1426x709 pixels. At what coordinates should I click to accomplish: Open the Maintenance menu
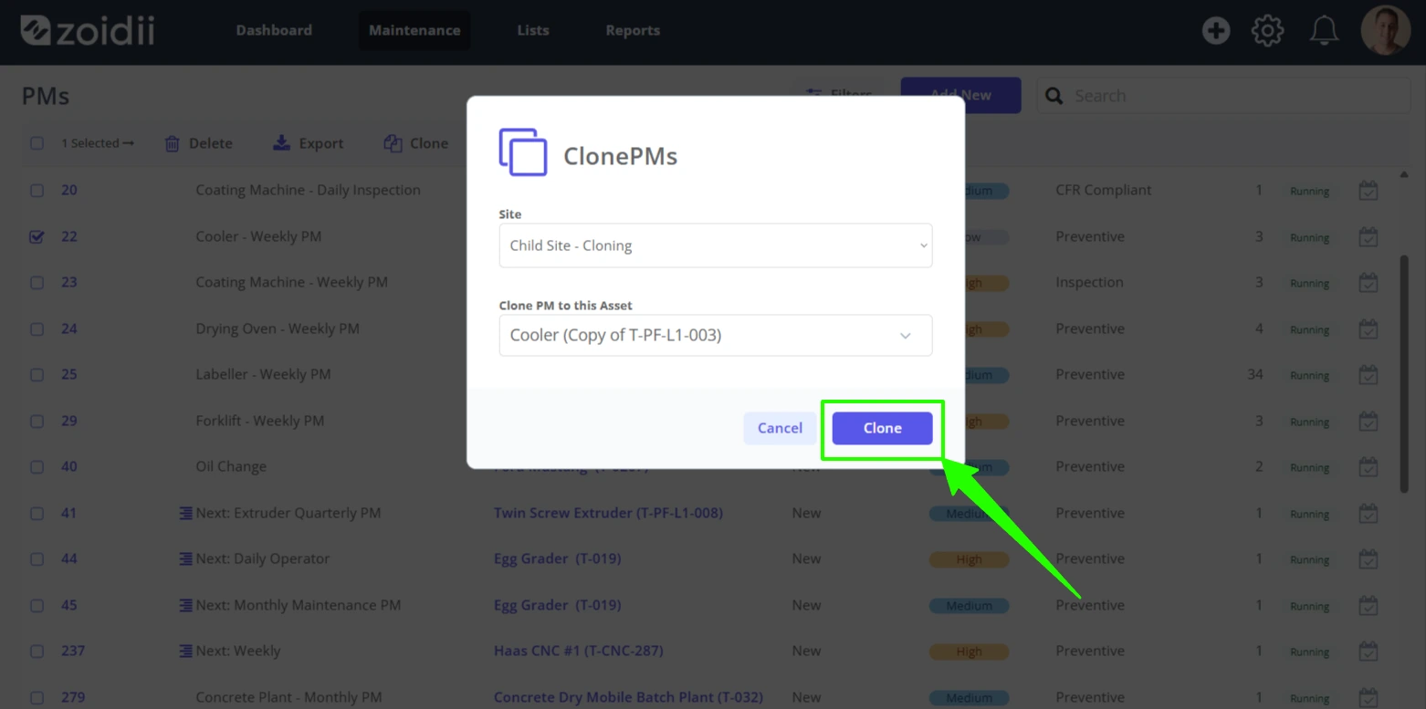414,30
